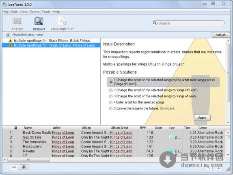Sort by the Color column header
This screenshot has width=233, height=175.
point(158,128)
